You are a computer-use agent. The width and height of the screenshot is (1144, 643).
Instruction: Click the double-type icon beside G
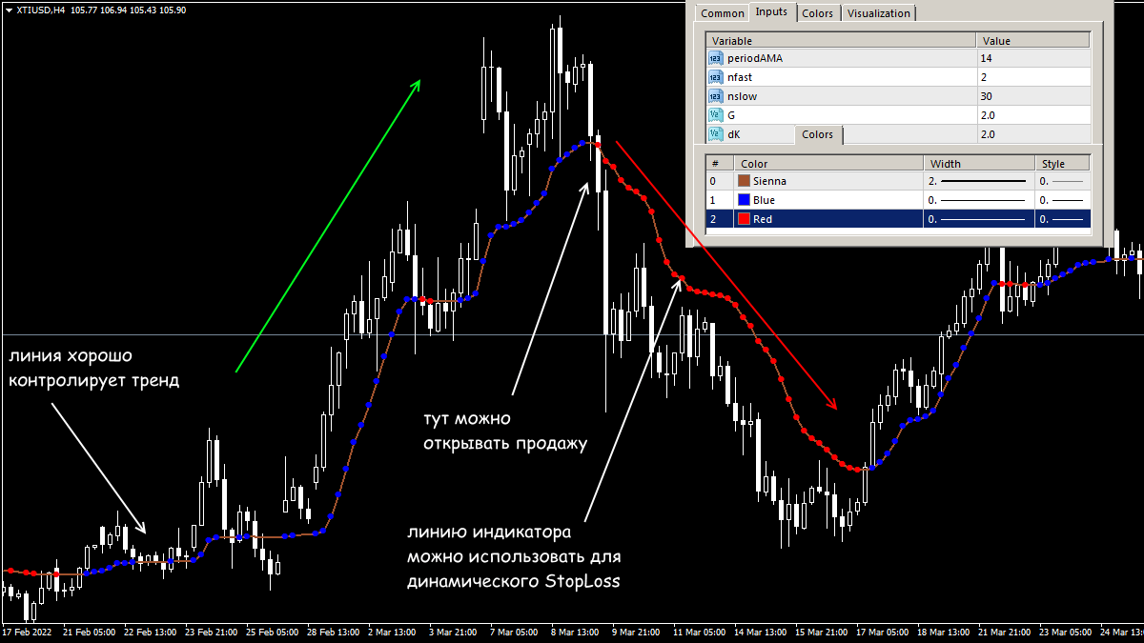(715, 115)
